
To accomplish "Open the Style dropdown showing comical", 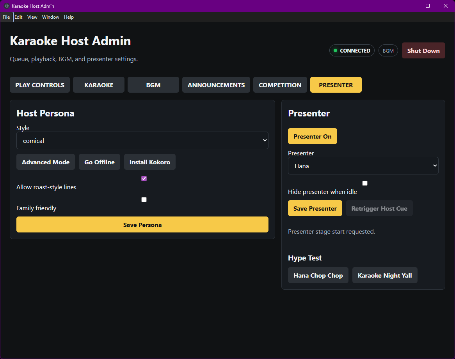I will pyautogui.click(x=142, y=141).
